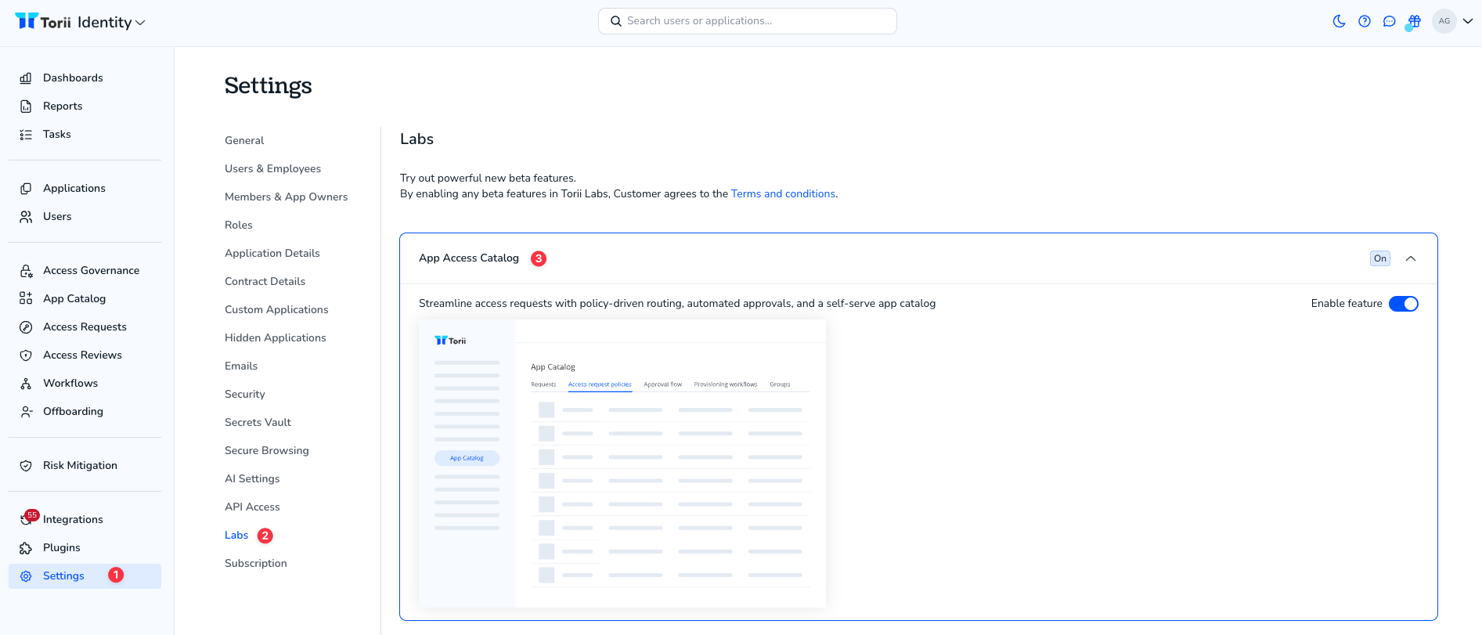Open Hidden Applications settings
The image size is (1482, 635).
[x=276, y=337]
